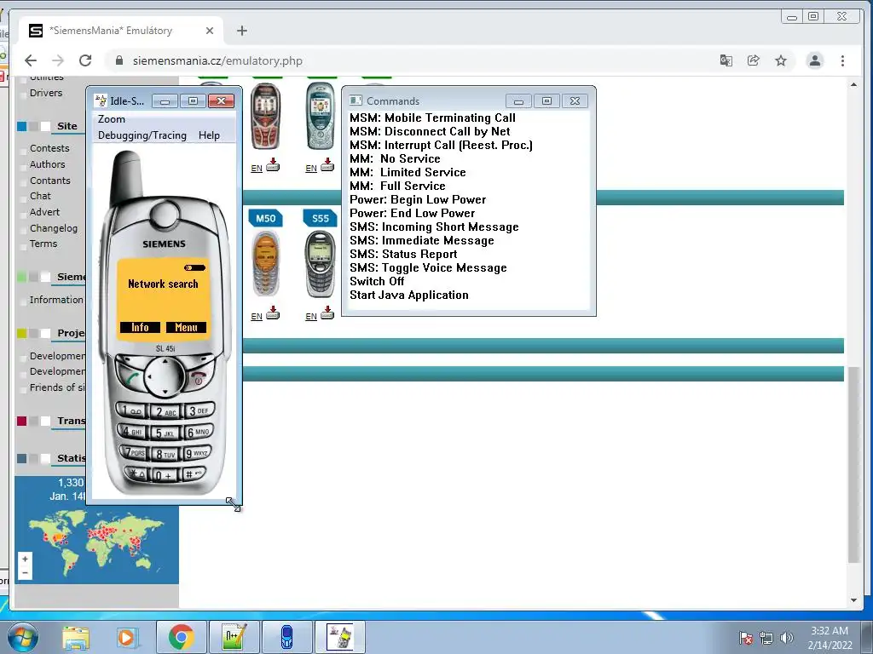This screenshot has height=654, width=873.
Task: Open Zoom menu in emulator window
Action: (112, 119)
